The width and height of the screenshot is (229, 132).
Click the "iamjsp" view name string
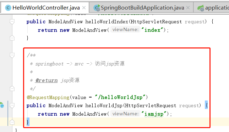click(154, 114)
